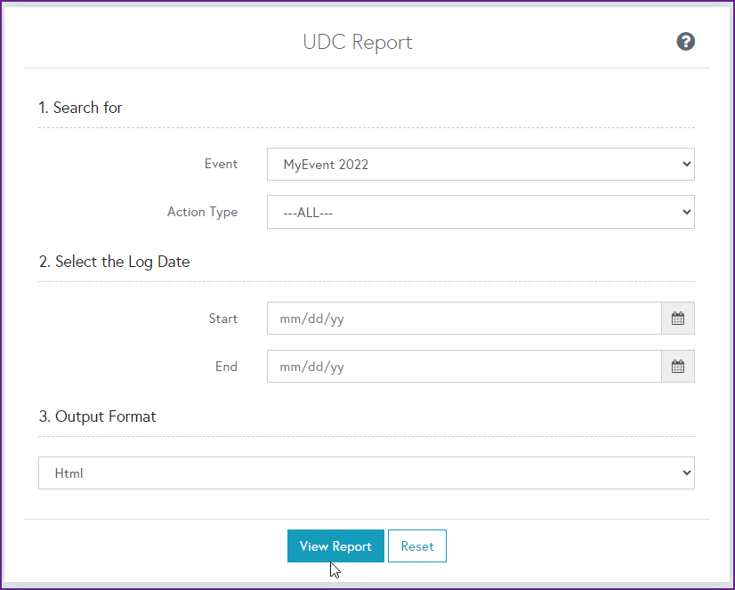Click the End field label
Viewport: 735px width, 590px height.
226,366
